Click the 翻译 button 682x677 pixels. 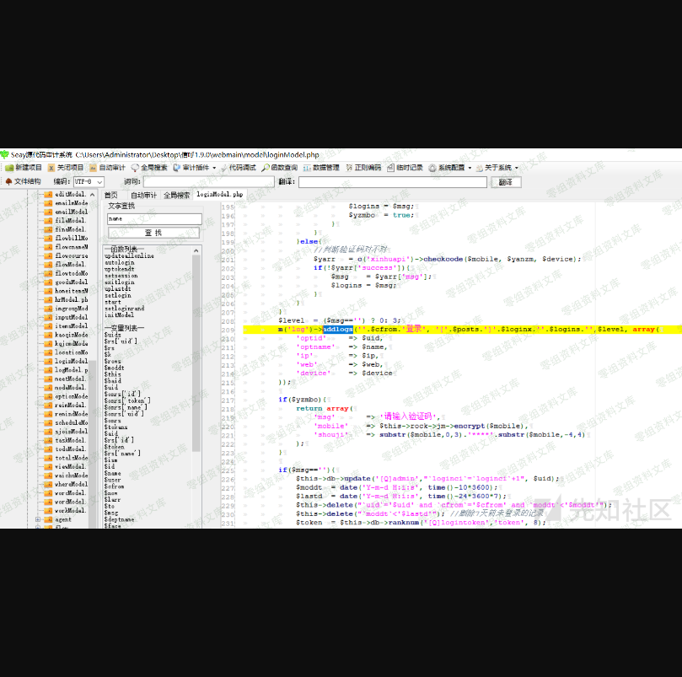coord(505,182)
